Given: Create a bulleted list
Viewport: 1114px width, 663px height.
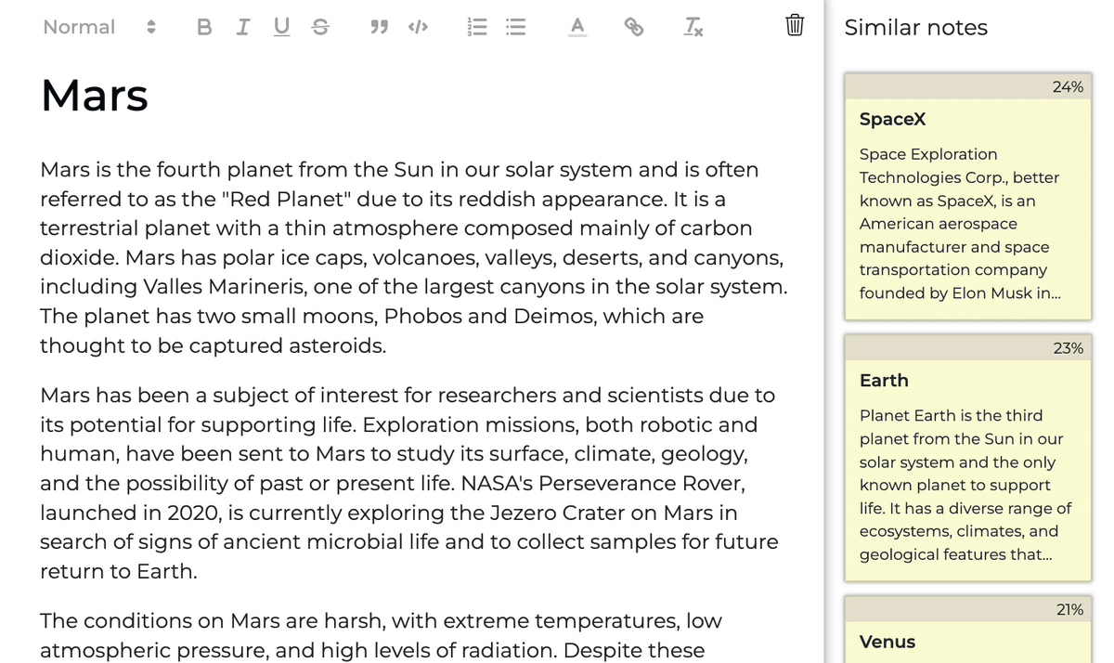Looking at the screenshot, I should tap(515, 28).
